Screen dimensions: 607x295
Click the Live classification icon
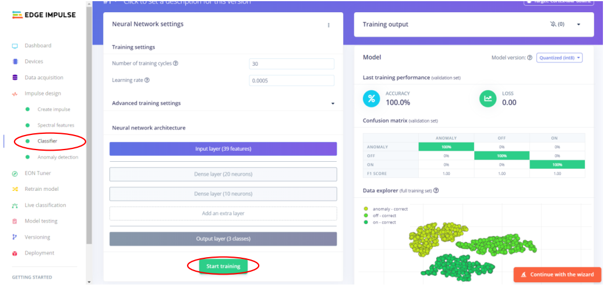[15, 205]
